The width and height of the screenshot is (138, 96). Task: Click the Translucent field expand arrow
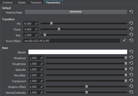(42, 81)
